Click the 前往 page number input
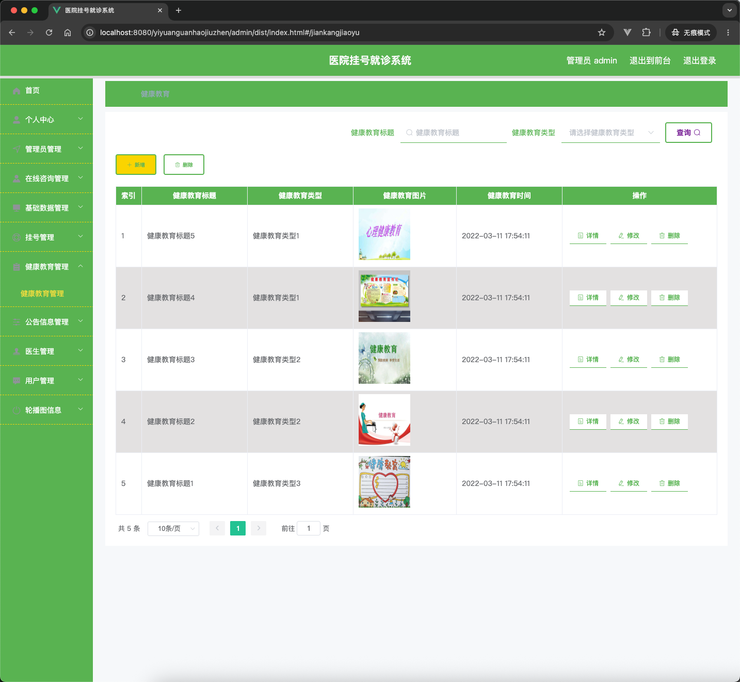Viewport: 740px width, 682px height. (309, 528)
